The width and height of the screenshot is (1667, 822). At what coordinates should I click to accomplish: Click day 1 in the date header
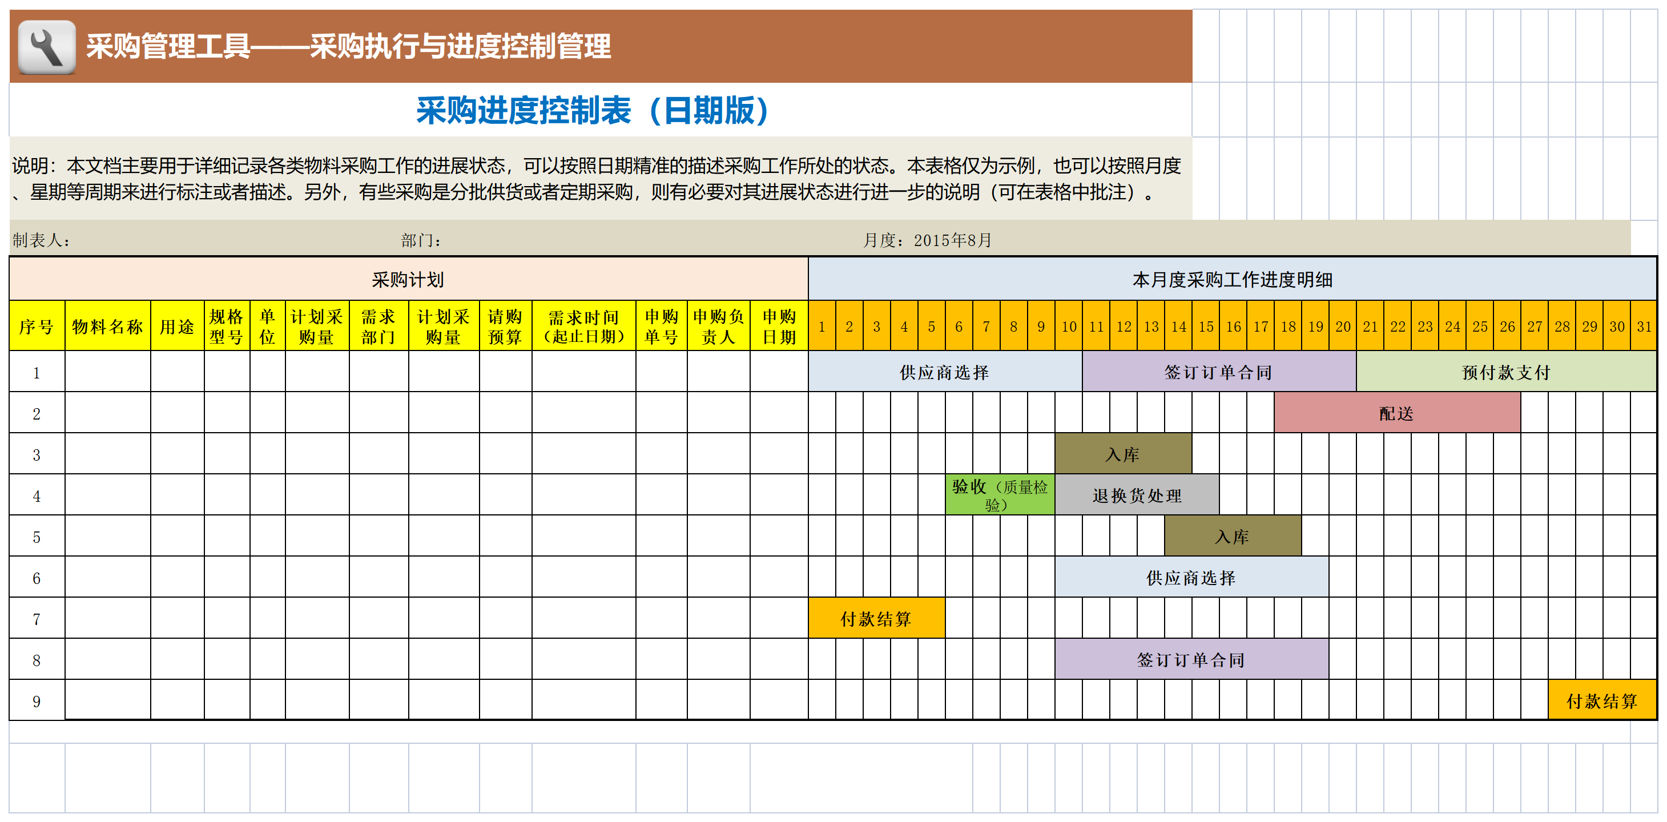[x=822, y=326]
